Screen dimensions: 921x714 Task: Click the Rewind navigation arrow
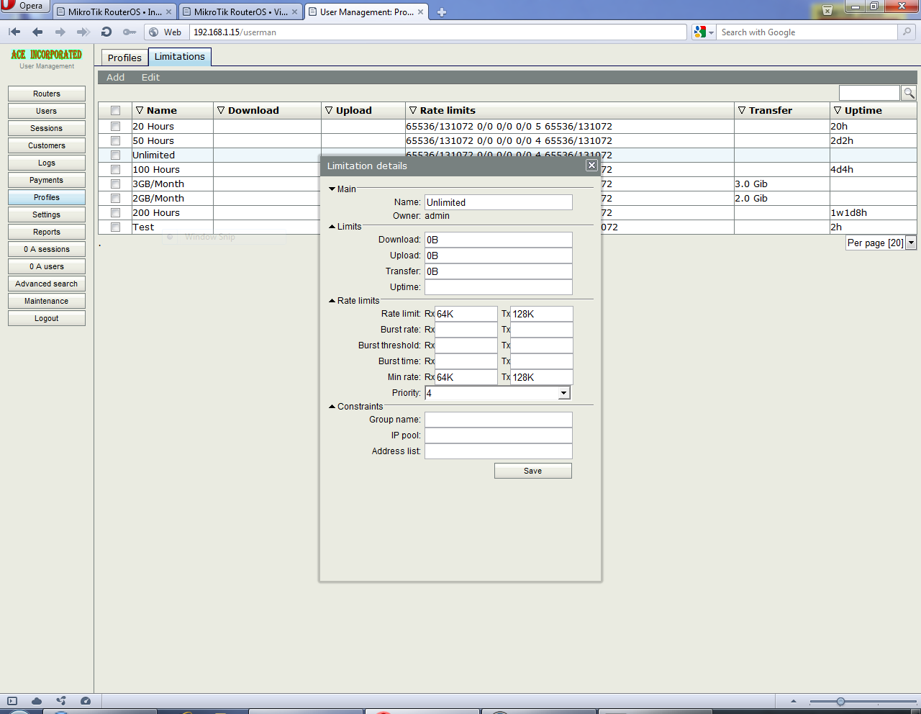(x=14, y=32)
